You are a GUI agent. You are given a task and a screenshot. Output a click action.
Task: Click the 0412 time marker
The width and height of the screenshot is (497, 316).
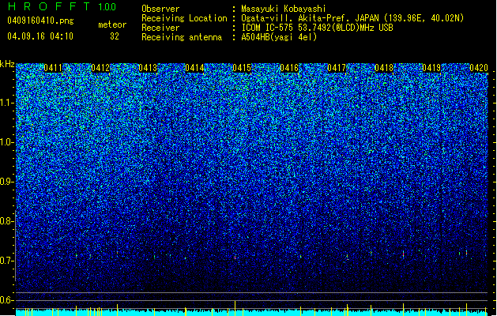[100, 68]
